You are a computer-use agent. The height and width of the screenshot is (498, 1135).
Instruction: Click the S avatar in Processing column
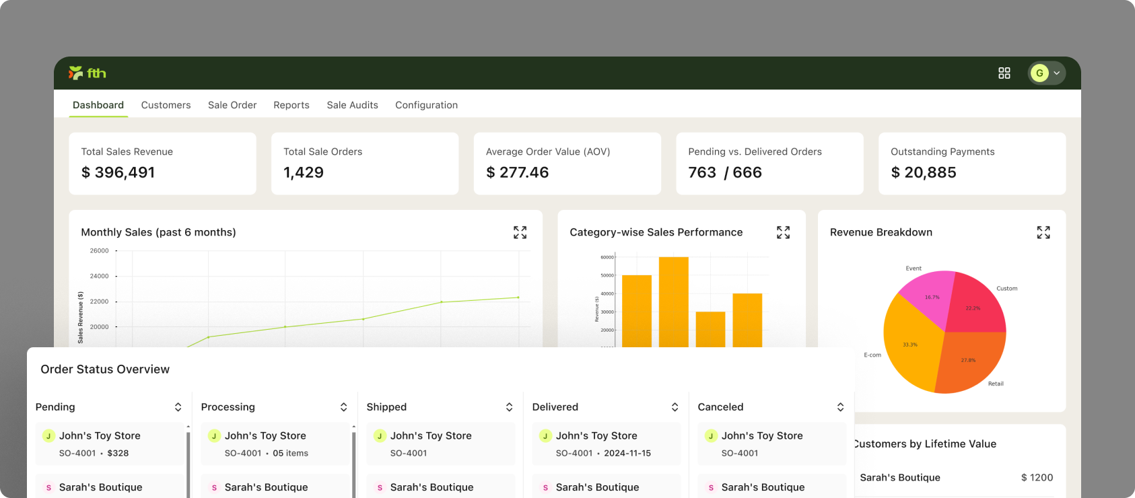click(214, 487)
